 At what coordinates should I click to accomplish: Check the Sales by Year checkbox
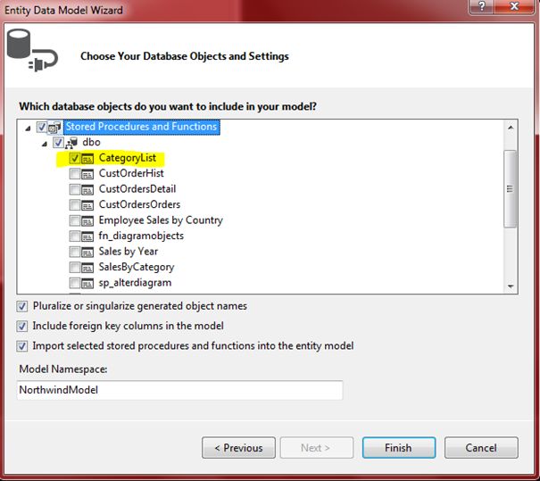pos(74,252)
